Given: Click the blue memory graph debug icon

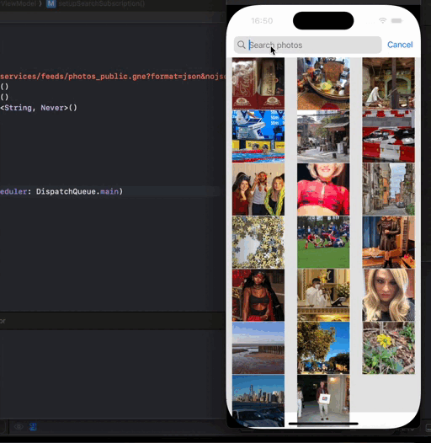Looking at the screenshot, I should coord(33,427).
